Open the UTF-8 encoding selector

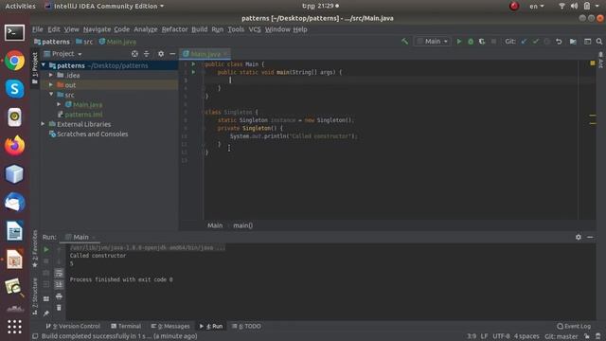click(x=501, y=336)
